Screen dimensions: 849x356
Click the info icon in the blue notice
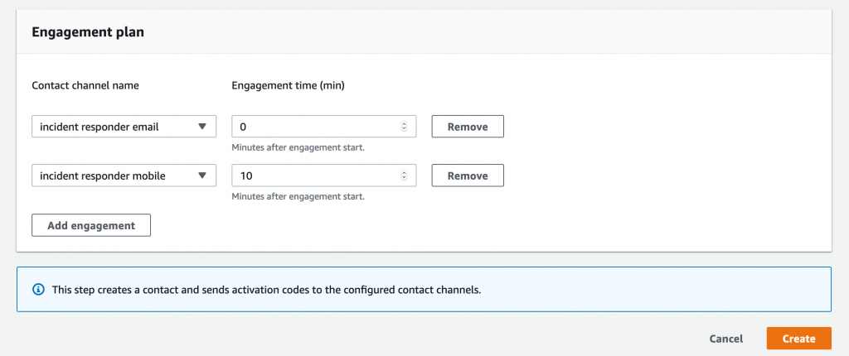click(x=38, y=290)
